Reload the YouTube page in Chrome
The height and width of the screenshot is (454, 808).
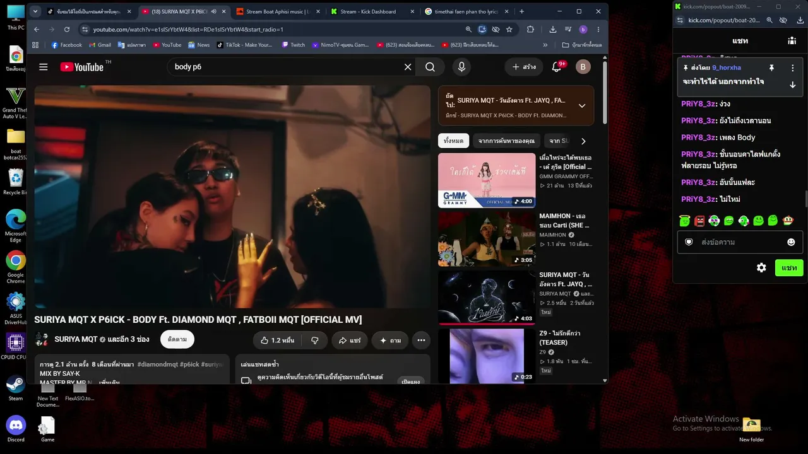[x=68, y=29]
